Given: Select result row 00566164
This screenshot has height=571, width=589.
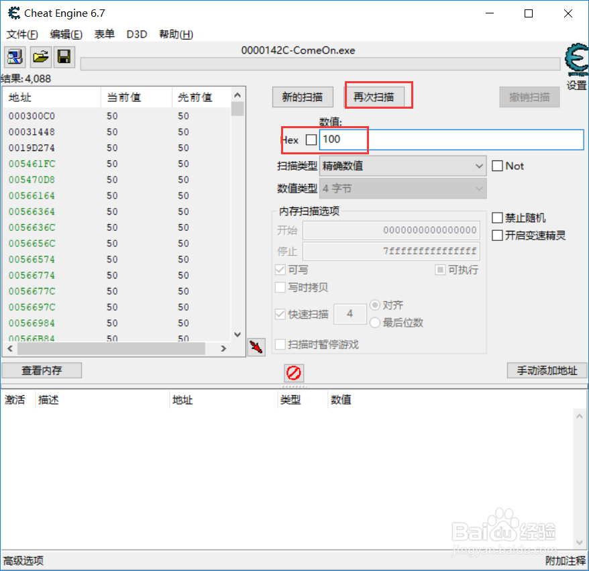Looking at the screenshot, I should tap(117, 196).
